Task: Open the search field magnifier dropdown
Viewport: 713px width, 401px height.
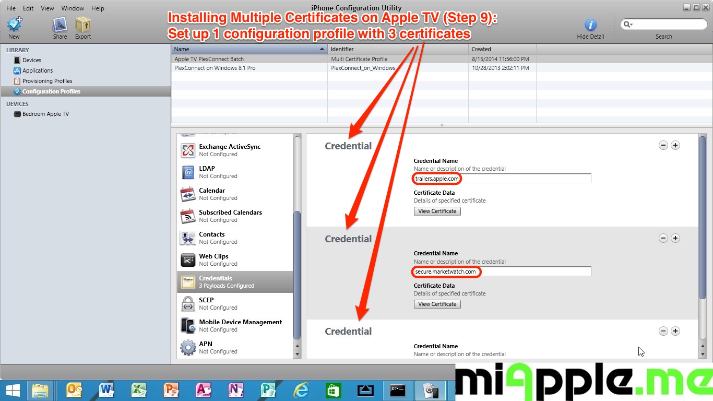Action: tap(627, 25)
